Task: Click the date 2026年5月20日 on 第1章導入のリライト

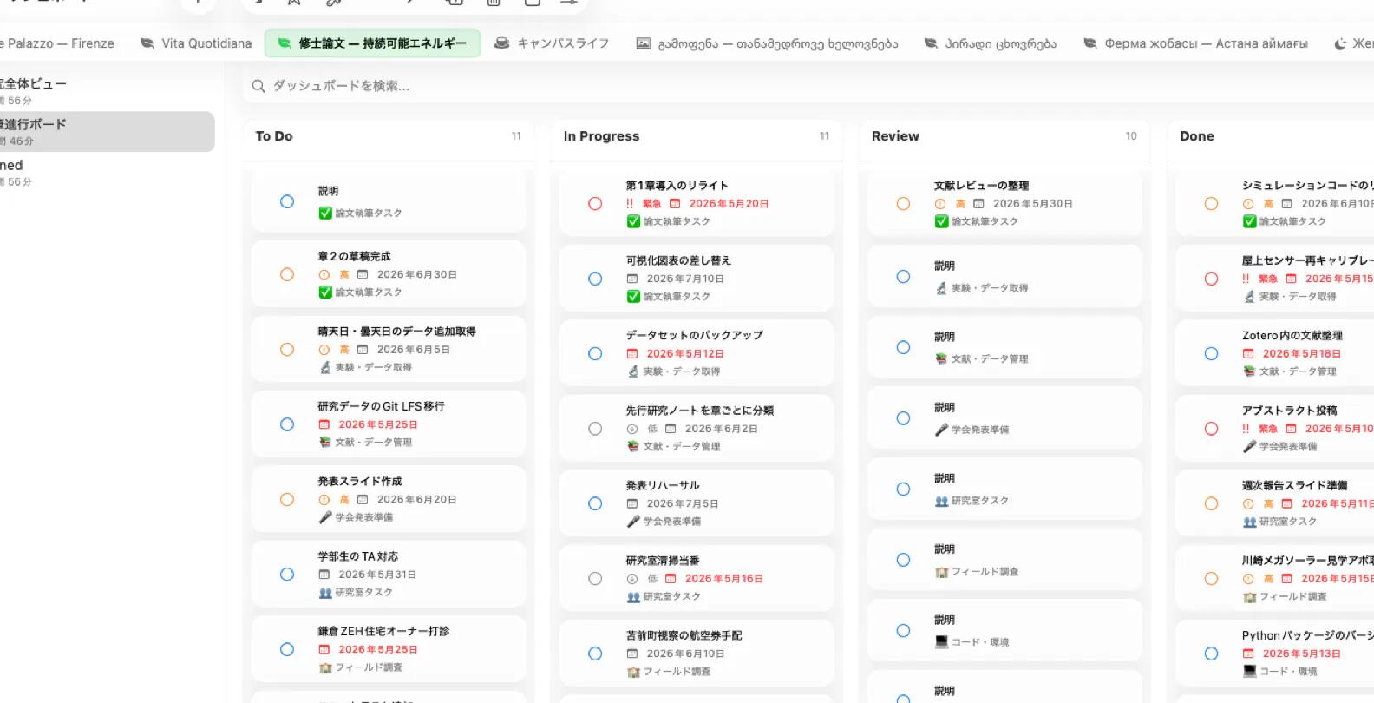Action: (730, 204)
